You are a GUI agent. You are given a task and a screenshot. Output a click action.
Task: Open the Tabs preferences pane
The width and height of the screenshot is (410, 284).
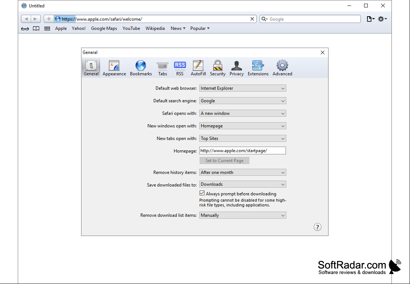pyautogui.click(x=162, y=68)
